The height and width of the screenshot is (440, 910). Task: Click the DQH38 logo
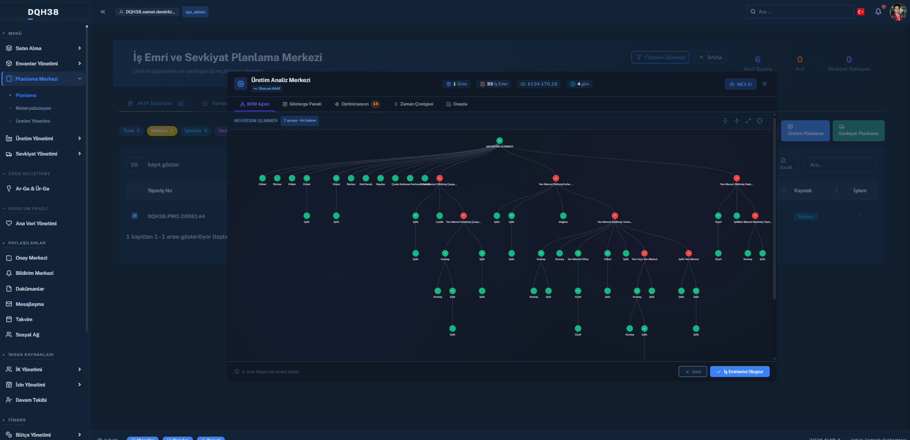[43, 12]
